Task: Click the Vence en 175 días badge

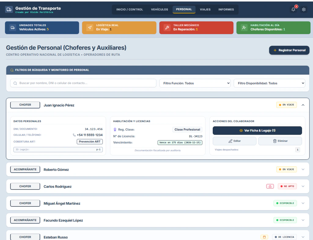Action: (x=180, y=143)
